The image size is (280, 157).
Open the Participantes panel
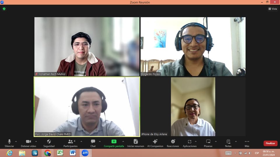pos(70,142)
